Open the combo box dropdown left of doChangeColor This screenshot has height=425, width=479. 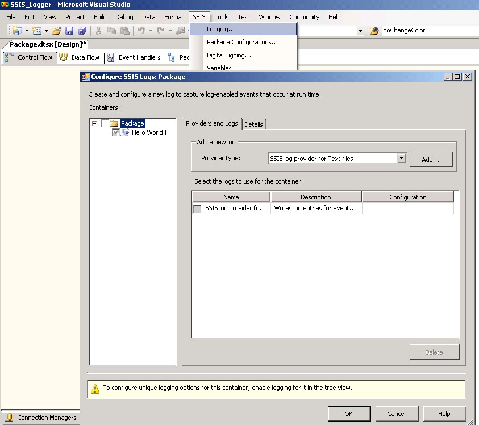360,31
